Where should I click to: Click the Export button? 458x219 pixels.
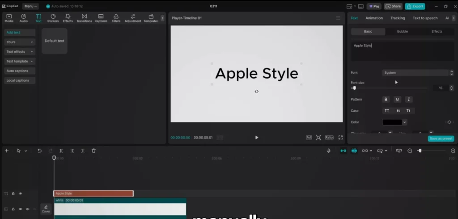(415, 6)
